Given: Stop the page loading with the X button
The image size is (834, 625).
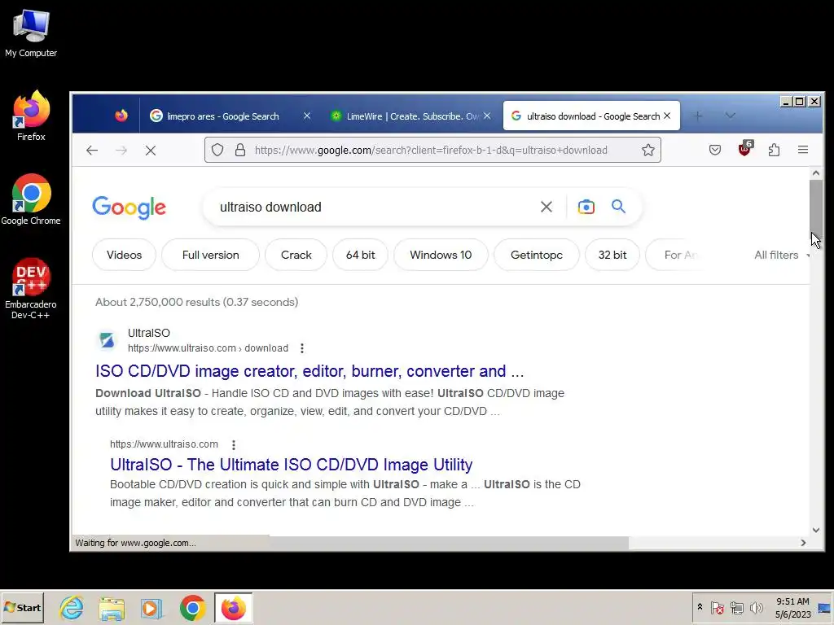Looking at the screenshot, I should tap(151, 151).
